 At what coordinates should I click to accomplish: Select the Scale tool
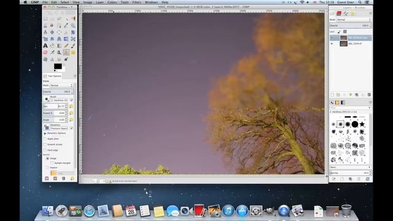(45, 39)
